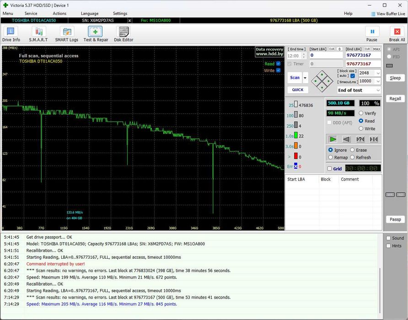This screenshot has width=408, height=320.
Task: Switch to Test & Repair
Action: (96, 32)
